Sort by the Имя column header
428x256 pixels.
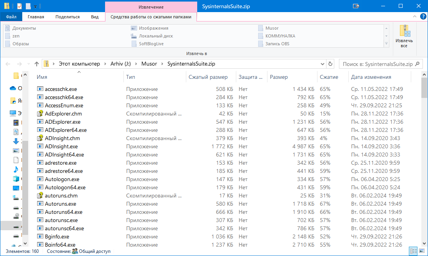(42, 77)
